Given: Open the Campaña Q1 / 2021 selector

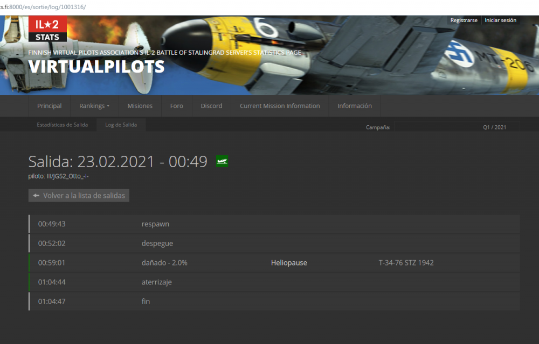Looking at the screenshot, I should [x=457, y=127].
